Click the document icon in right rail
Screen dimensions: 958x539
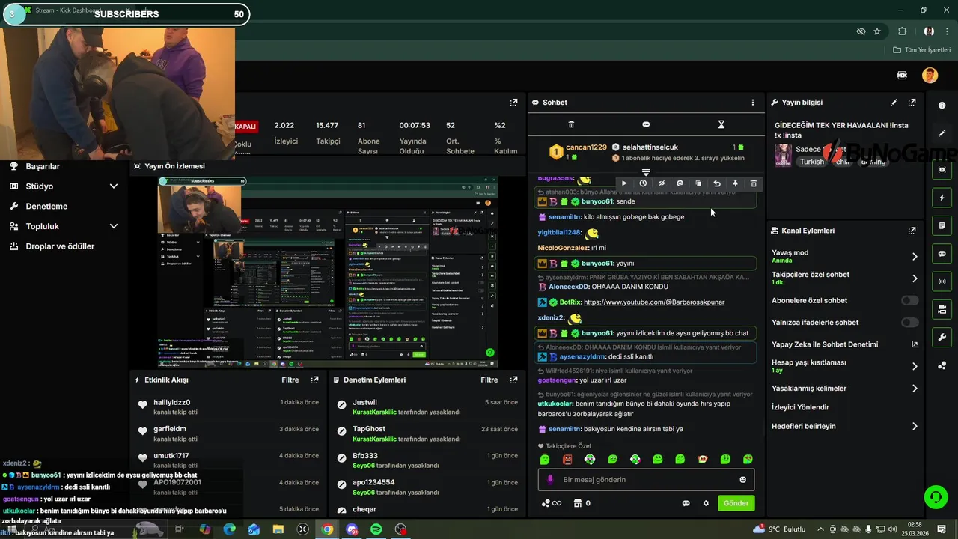click(x=942, y=226)
